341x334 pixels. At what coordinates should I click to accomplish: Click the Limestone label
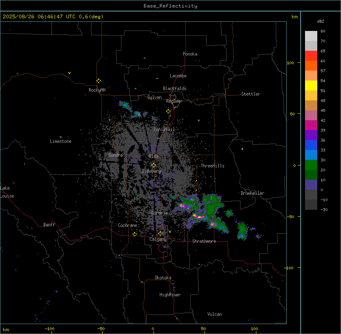(61, 141)
